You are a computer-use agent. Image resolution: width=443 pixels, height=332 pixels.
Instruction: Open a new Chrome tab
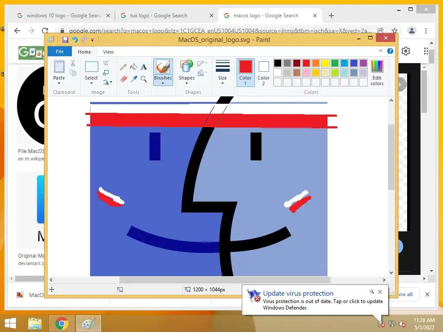(x=331, y=16)
